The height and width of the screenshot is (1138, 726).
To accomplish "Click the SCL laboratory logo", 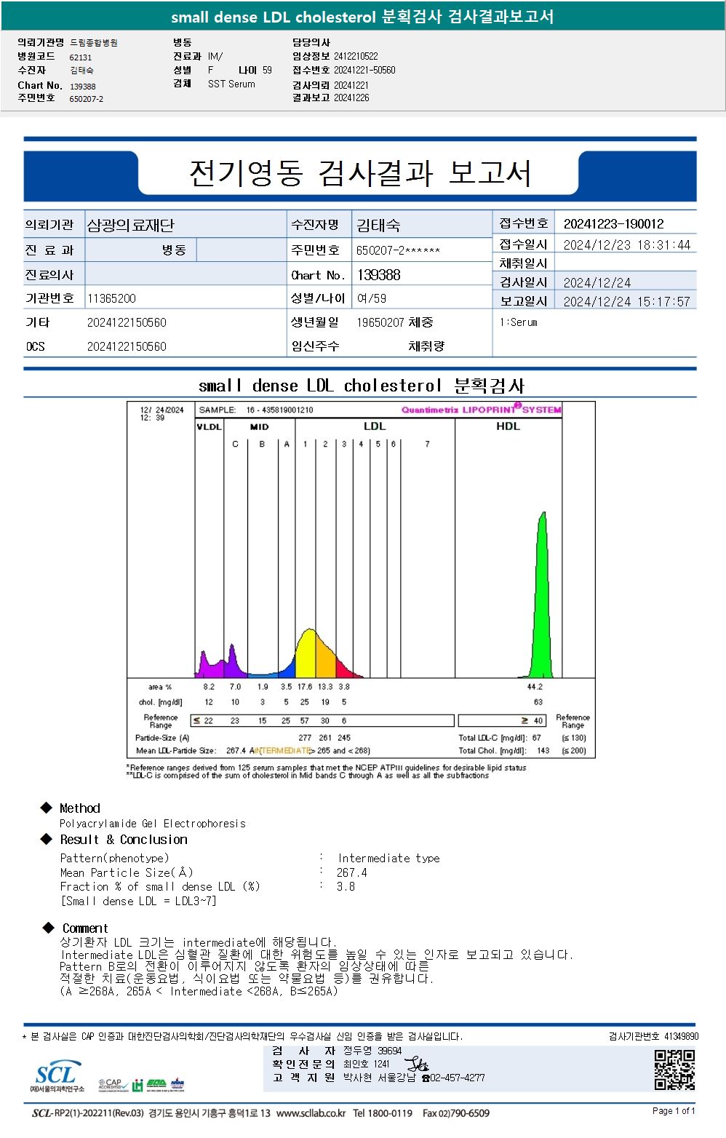I will tap(57, 1076).
